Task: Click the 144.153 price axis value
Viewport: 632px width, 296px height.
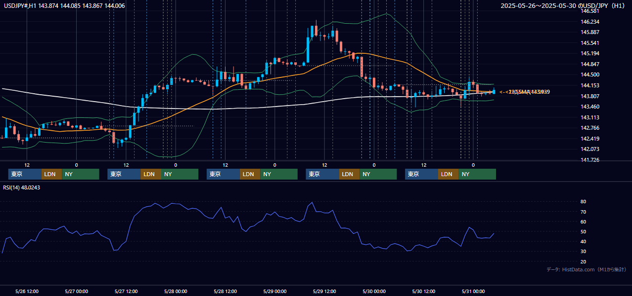Action: click(590, 85)
